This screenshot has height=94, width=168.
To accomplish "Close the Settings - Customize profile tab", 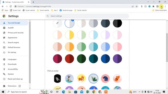I will (x=29, y=2).
